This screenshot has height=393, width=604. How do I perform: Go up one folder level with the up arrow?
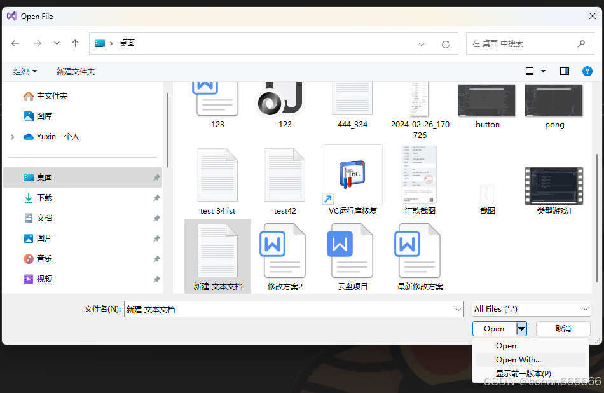pyautogui.click(x=74, y=43)
